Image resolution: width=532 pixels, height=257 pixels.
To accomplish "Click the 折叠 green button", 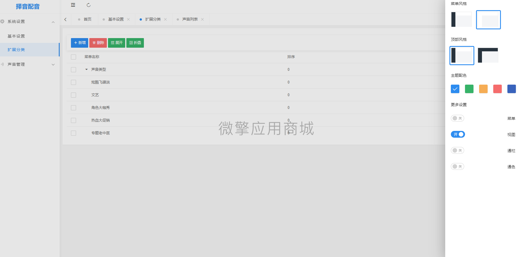I will (135, 43).
